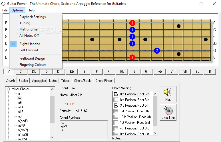The height and width of the screenshot is (142, 221).
Task: Click grid icon beside 8th Position, Root 1st
Action: click(x=116, y=133)
